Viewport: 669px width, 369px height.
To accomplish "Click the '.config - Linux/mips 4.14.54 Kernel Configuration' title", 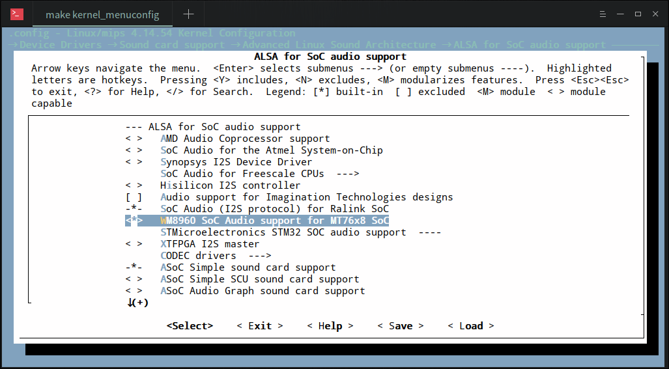I will pos(152,33).
